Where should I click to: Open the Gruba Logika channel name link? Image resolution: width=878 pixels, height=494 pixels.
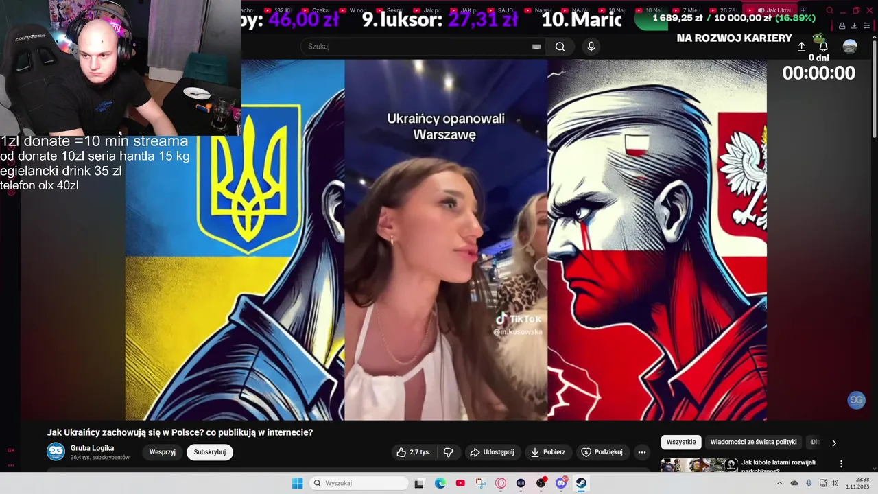click(93, 448)
